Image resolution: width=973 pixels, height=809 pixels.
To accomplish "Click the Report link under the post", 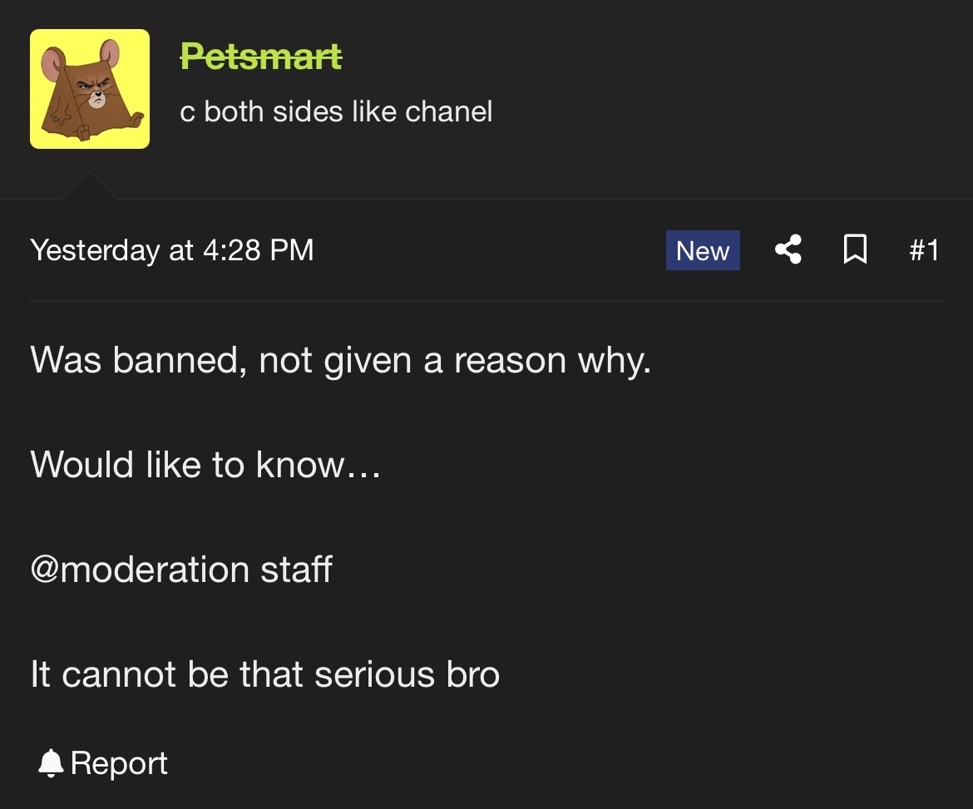I will (119, 763).
